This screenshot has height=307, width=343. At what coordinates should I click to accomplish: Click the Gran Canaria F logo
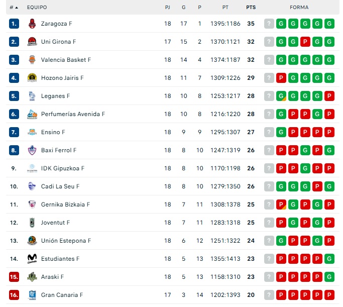32,295
